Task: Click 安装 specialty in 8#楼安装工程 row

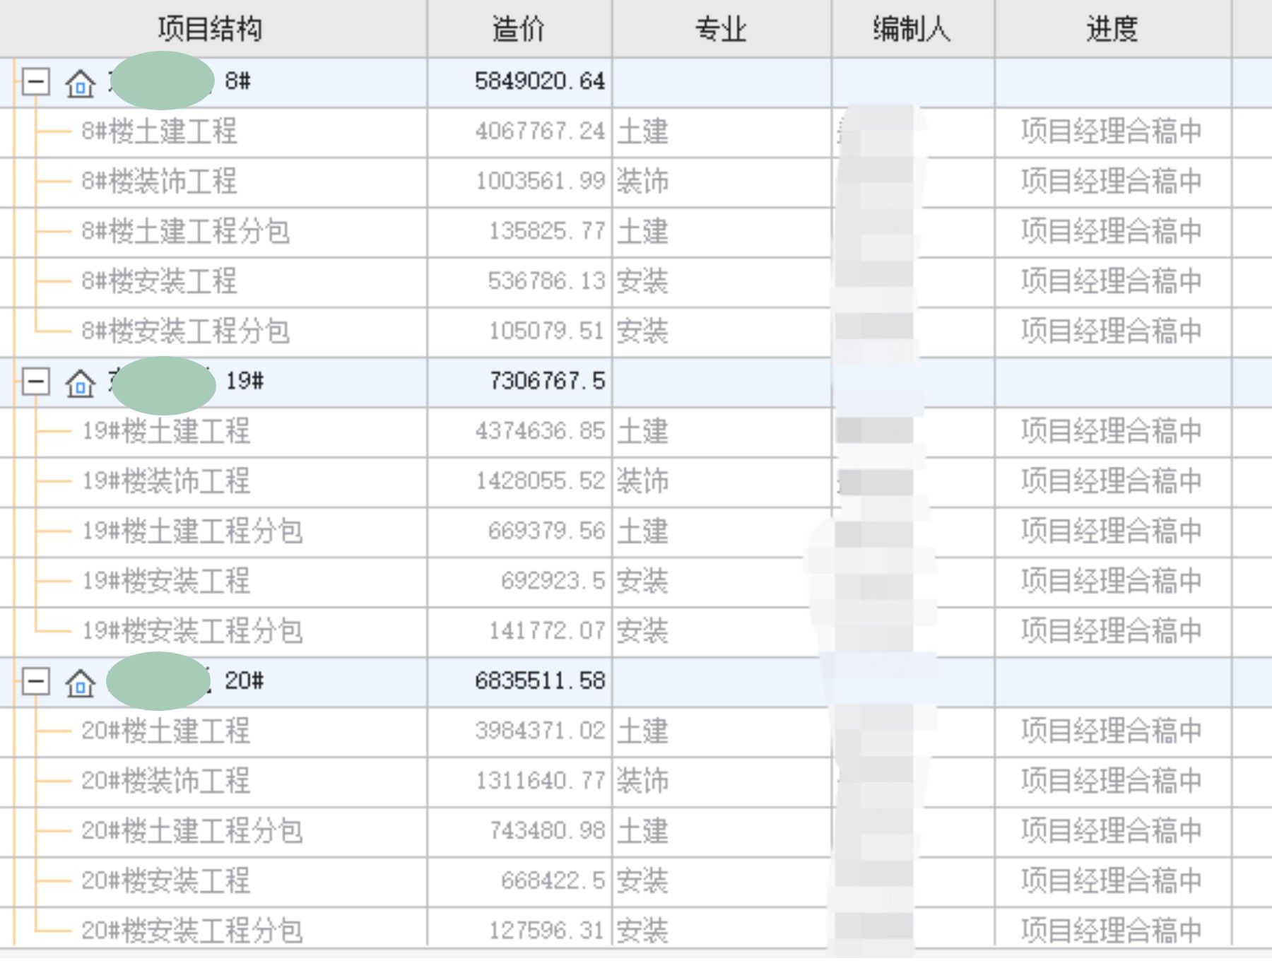Action: 642,281
